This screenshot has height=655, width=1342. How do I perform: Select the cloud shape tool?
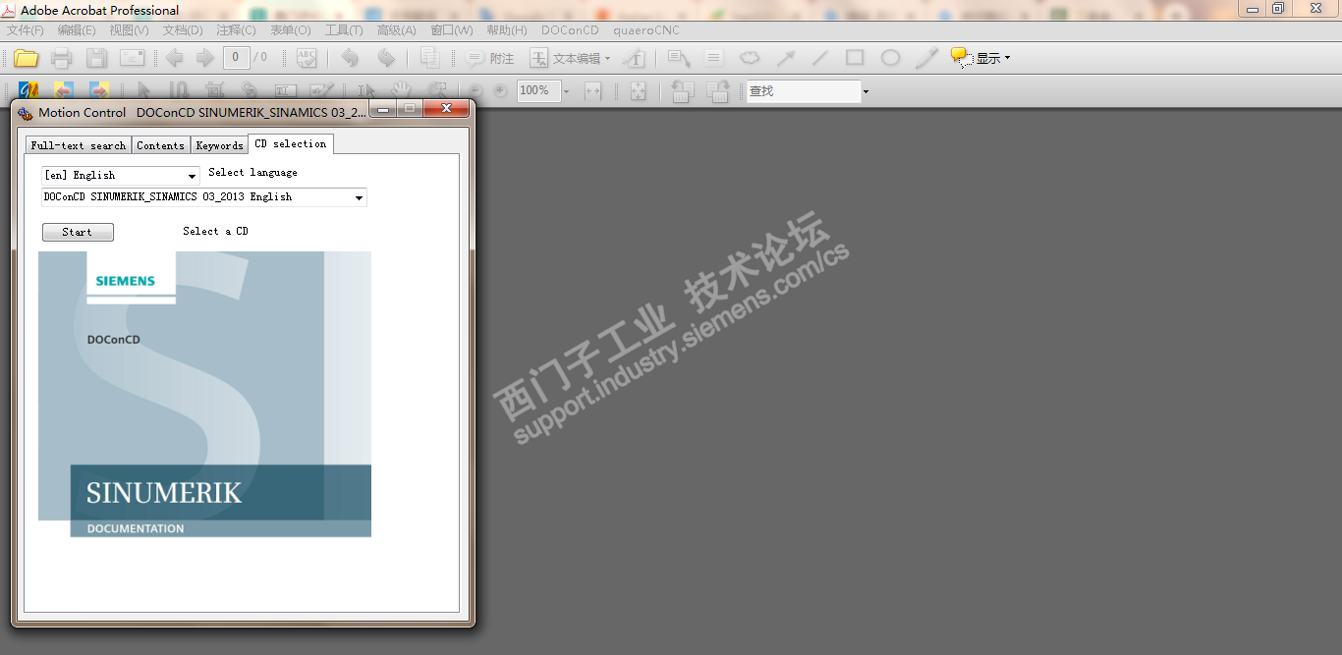[750, 58]
